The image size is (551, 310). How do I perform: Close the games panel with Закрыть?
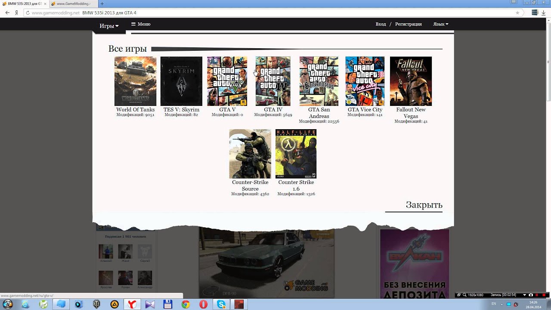coord(424,205)
